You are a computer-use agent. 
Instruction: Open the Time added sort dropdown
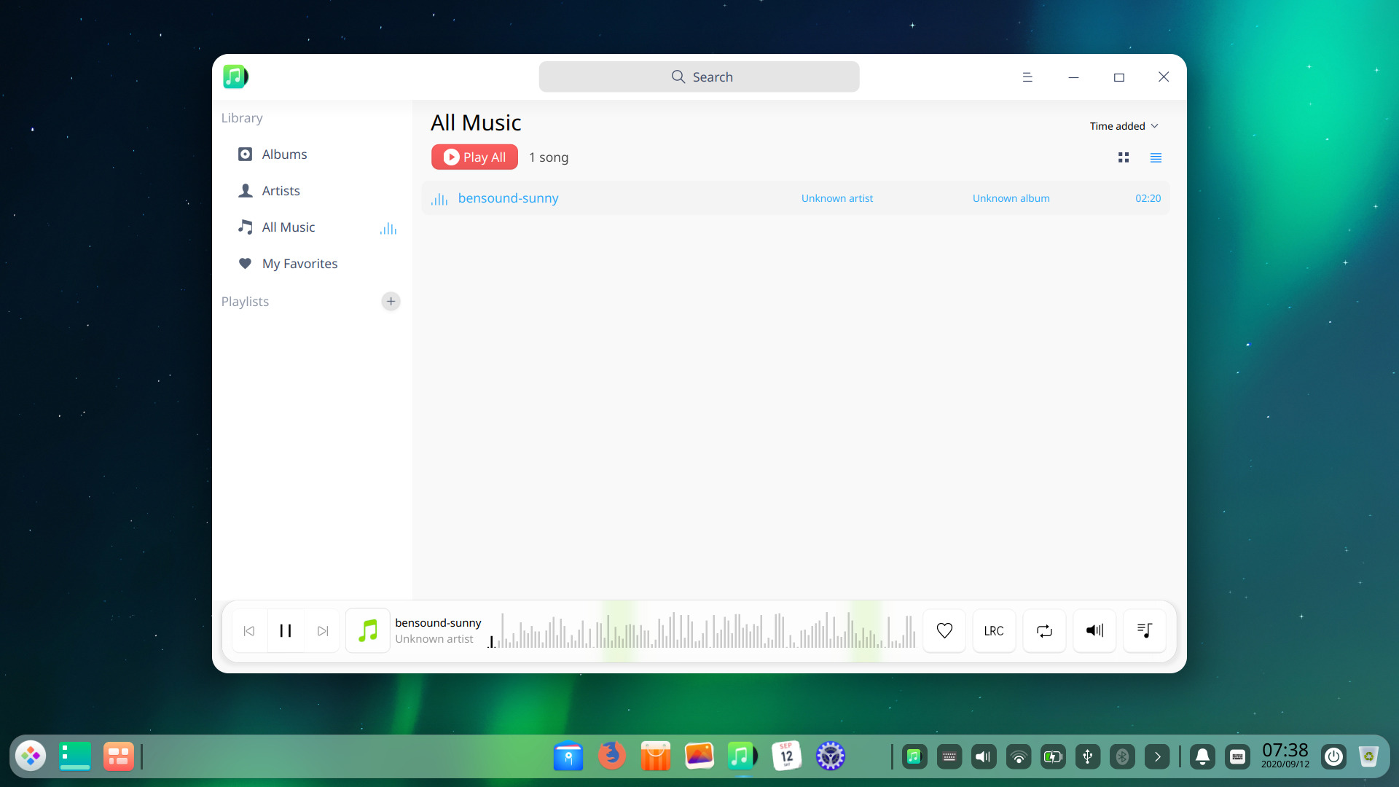tap(1123, 125)
